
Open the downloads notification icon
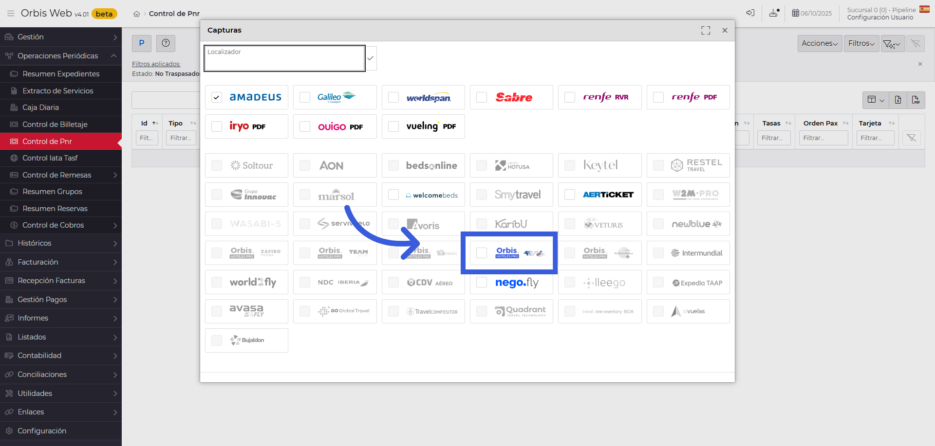pyautogui.click(x=774, y=13)
